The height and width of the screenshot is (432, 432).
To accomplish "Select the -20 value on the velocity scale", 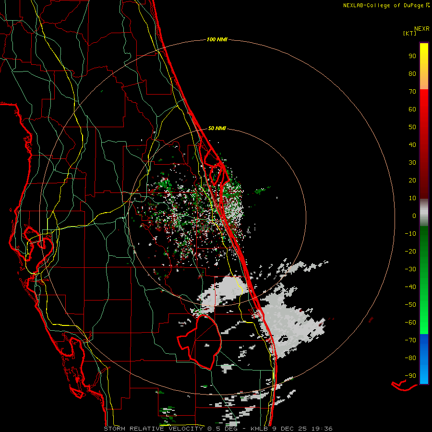I will 410,251.
